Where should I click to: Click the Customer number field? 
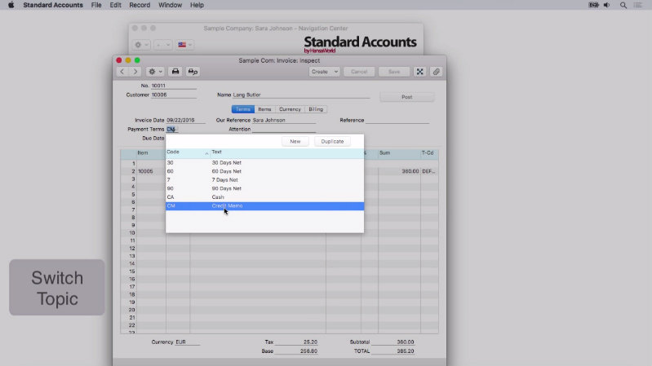(x=173, y=95)
